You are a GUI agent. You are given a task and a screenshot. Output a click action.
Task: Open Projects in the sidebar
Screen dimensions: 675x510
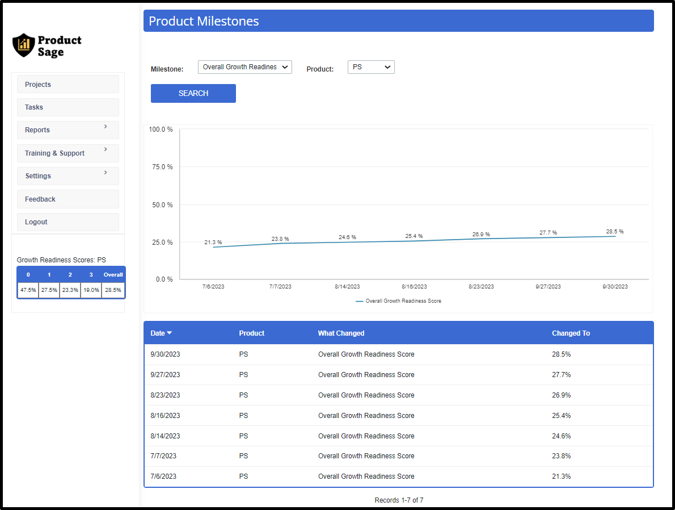(x=68, y=84)
